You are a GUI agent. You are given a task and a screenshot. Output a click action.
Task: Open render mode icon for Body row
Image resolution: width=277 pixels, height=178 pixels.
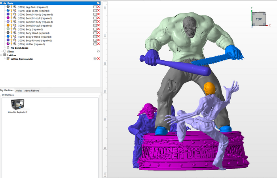coord(15,29)
